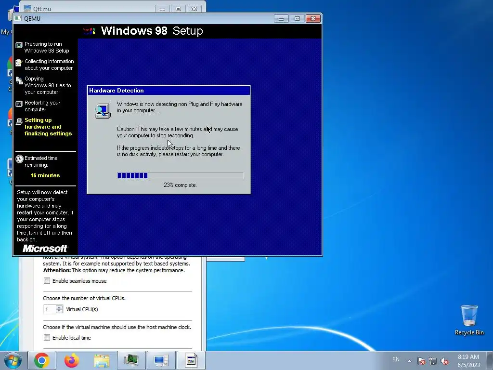Click the Restarting your computer step icon
The image size is (493, 370).
[19, 104]
